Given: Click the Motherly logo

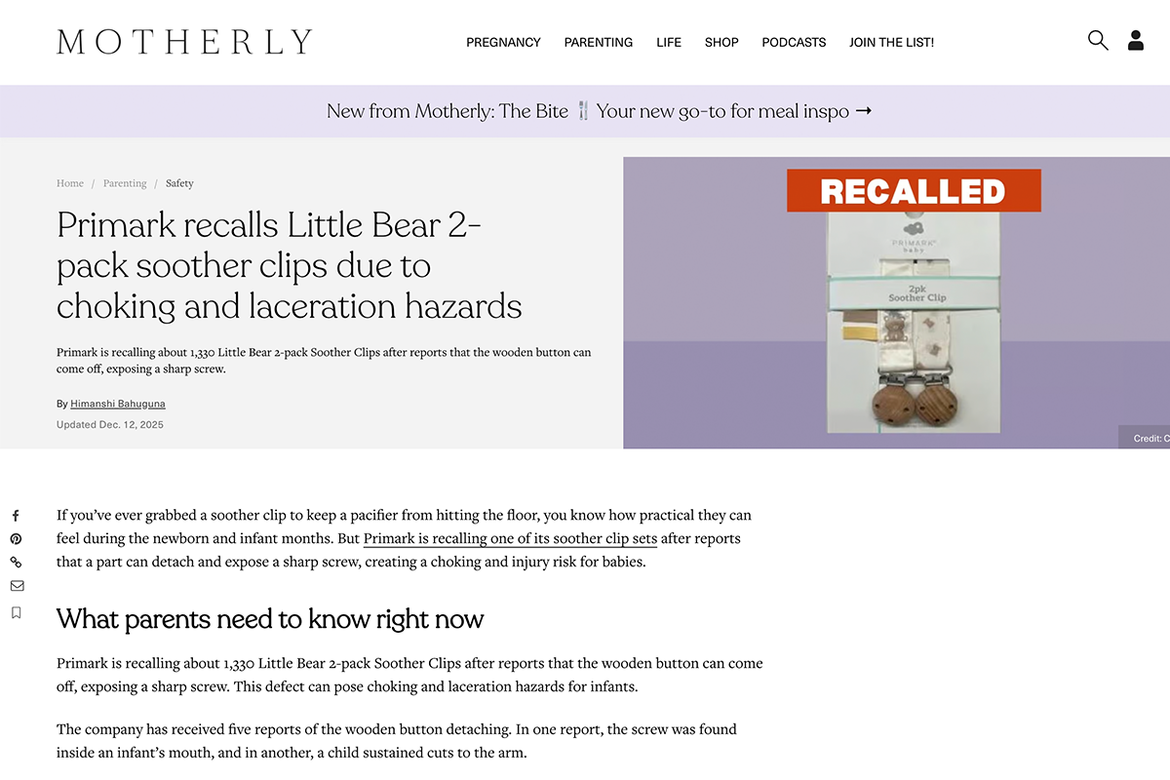Looking at the screenshot, I should point(184,42).
